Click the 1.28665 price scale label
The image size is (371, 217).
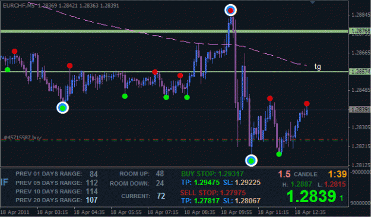click(361, 53)
